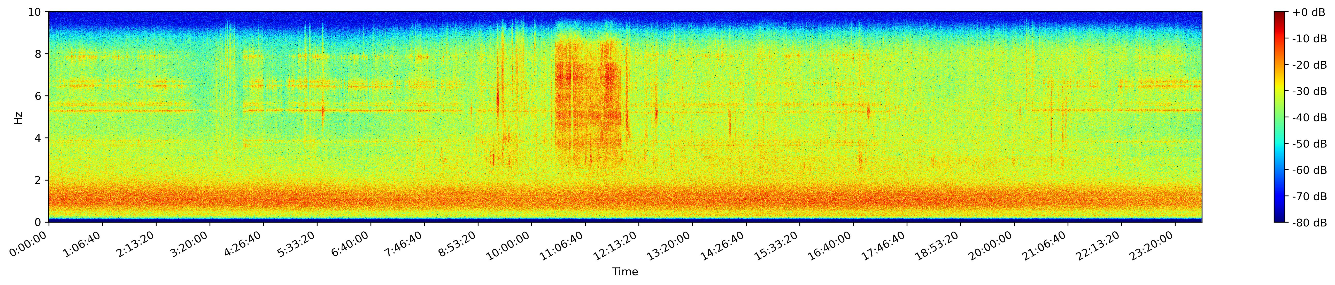This screenshot has height=285, width=1335.
Task: Click the -80 dB colorbar label
Action: [1309, 223]
